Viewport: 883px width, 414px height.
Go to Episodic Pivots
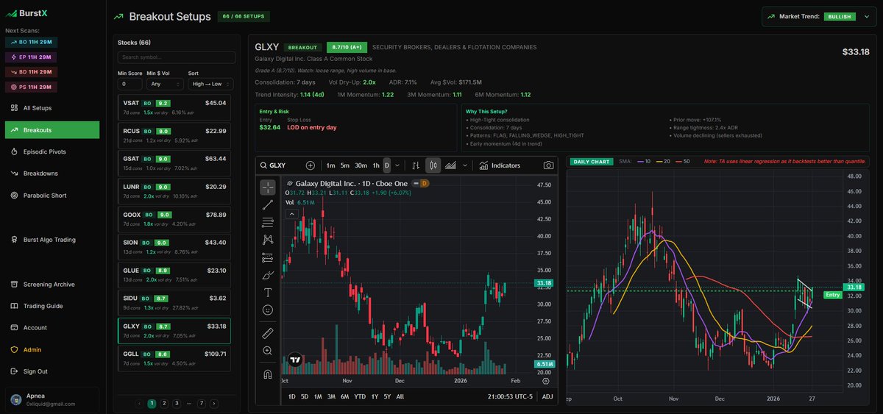click(52, 151)
